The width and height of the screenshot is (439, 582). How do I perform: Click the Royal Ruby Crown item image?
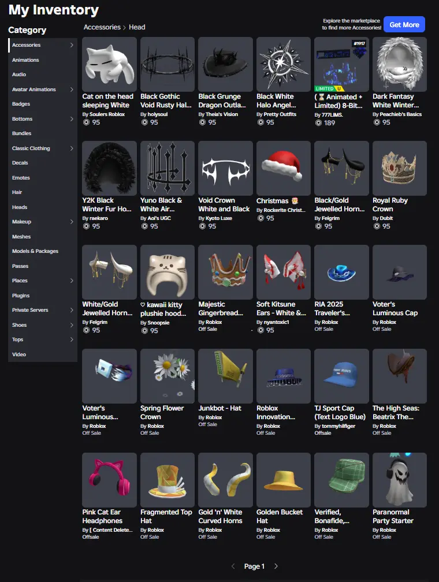[400, 168]
